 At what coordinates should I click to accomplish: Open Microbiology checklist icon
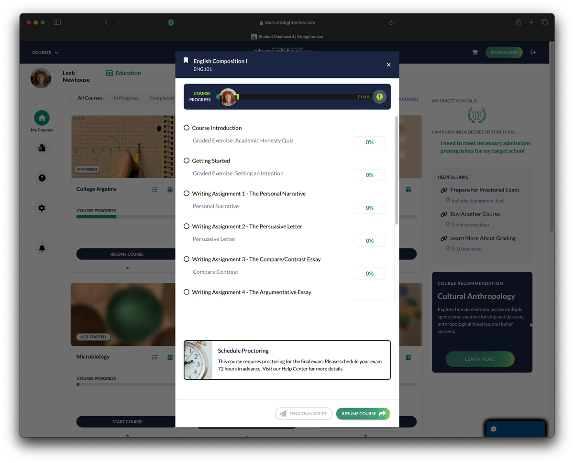coord(155,357)
